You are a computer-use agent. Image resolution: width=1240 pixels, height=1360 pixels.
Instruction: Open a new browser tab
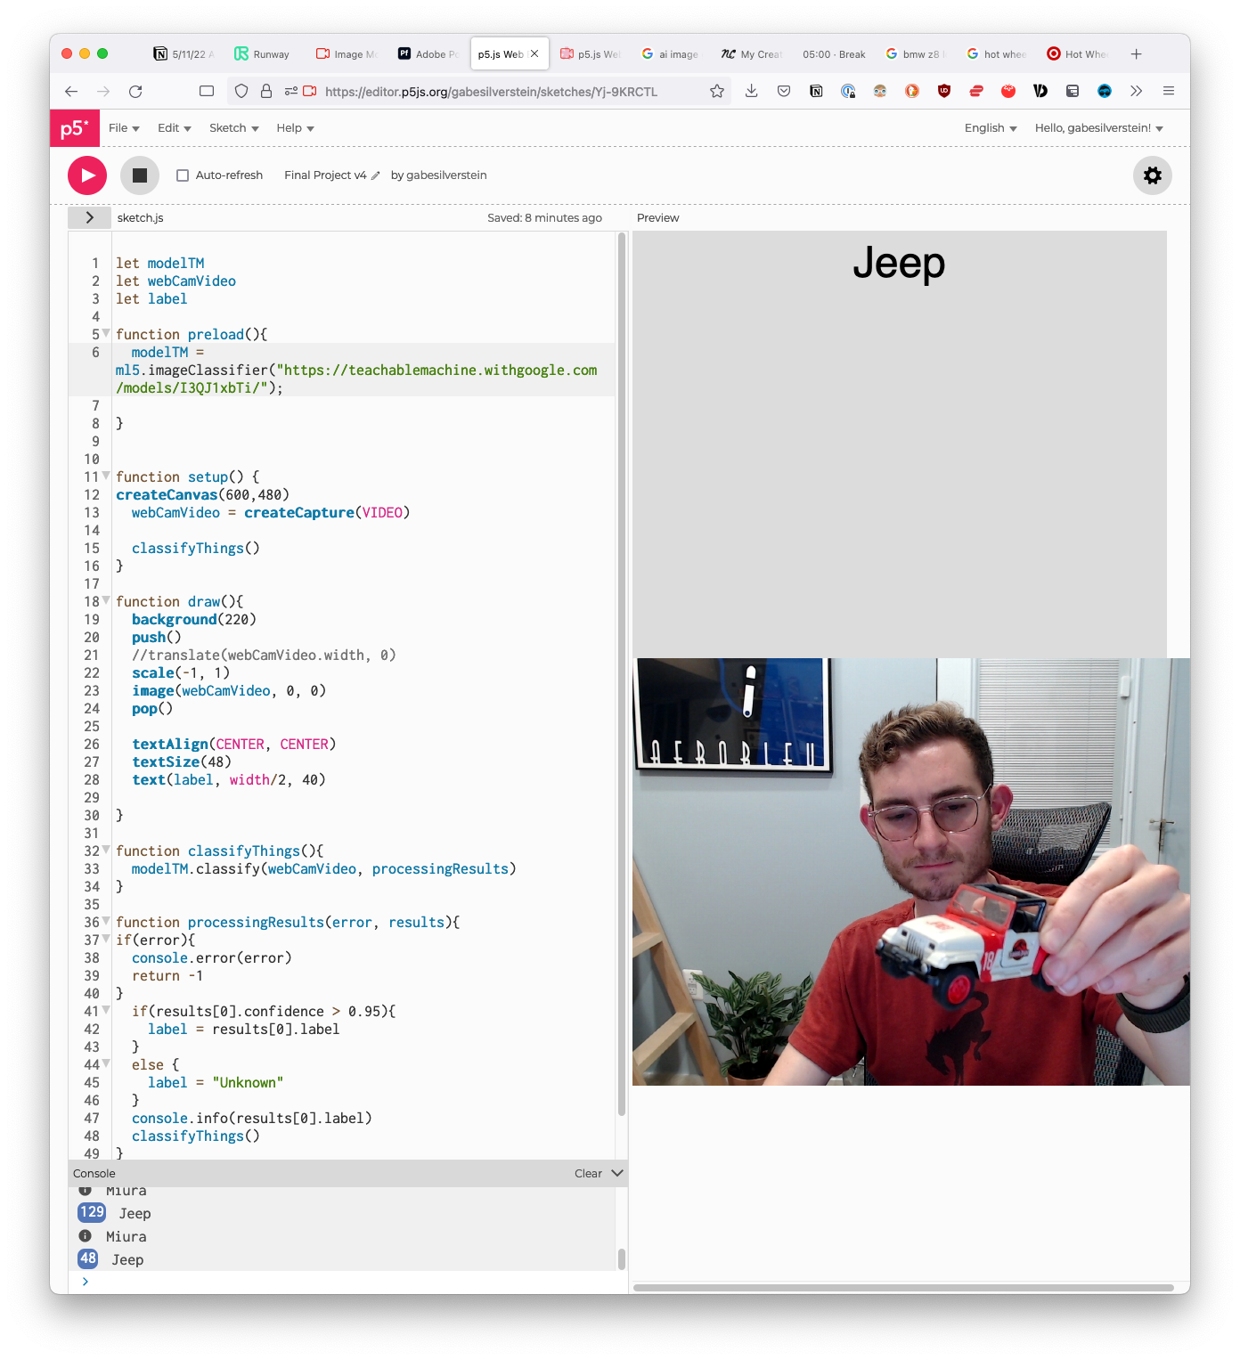[1136, 54]
